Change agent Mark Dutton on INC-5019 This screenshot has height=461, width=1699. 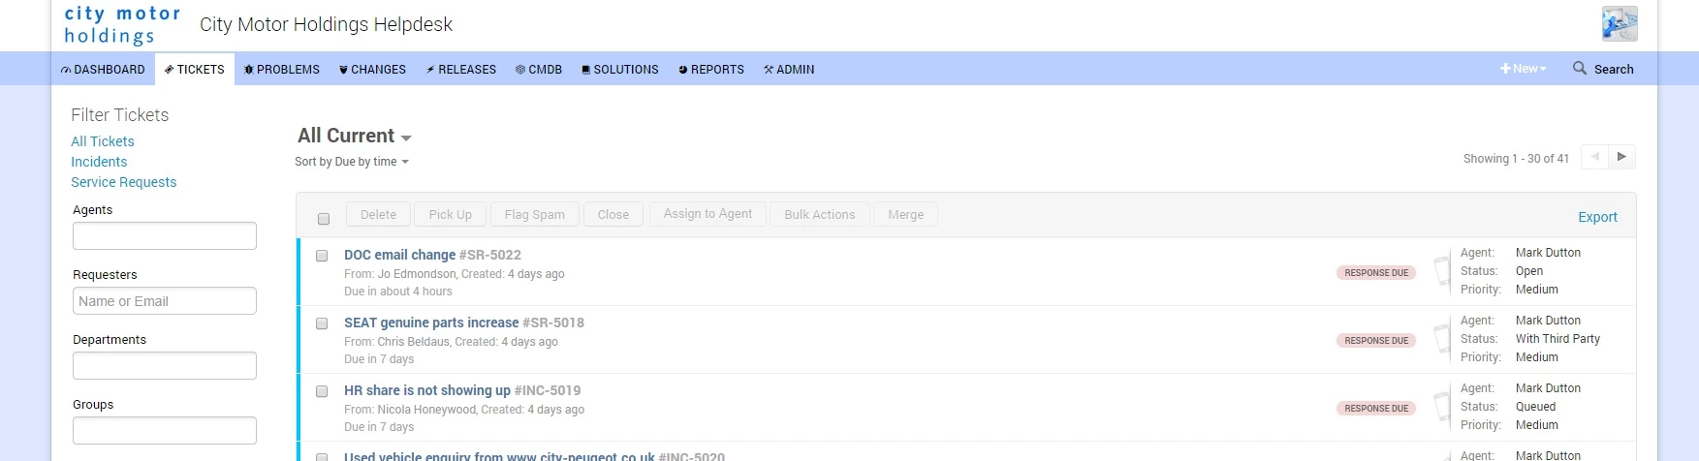click(1548, 388)
